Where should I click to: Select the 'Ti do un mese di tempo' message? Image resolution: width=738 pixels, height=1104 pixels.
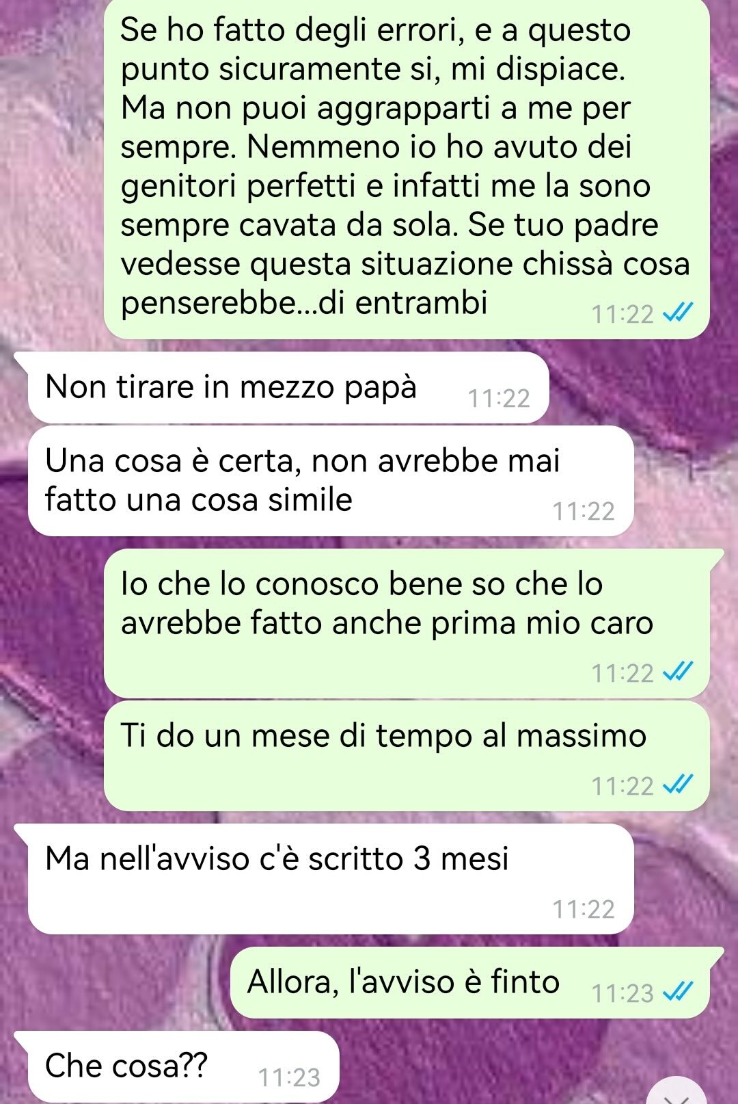point(407,756)
